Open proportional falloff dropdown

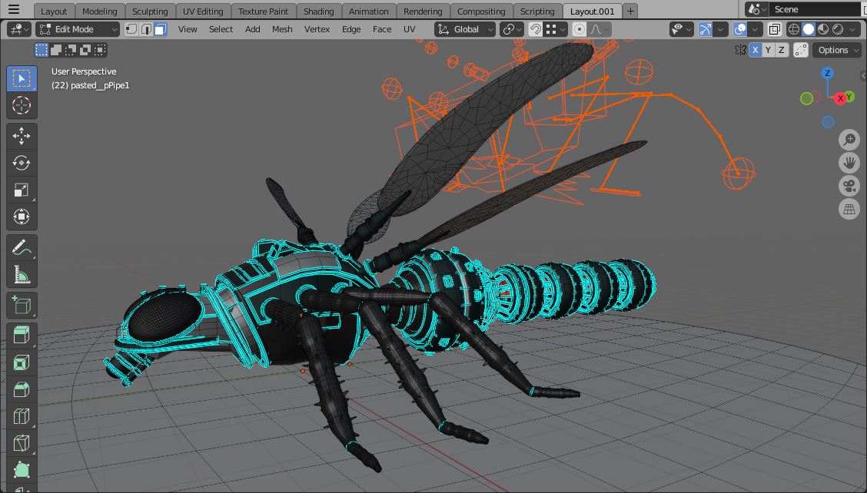pyautogui.click(x=599, y=29)
